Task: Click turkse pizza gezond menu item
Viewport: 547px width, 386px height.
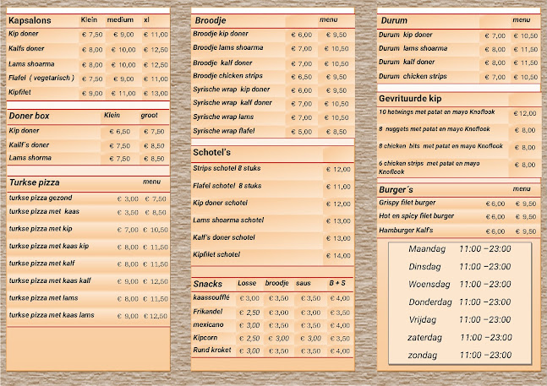Action: pyautogui.click(x=41, y=198)
